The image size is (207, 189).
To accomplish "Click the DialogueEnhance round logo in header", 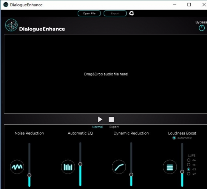I will [11, 25].
